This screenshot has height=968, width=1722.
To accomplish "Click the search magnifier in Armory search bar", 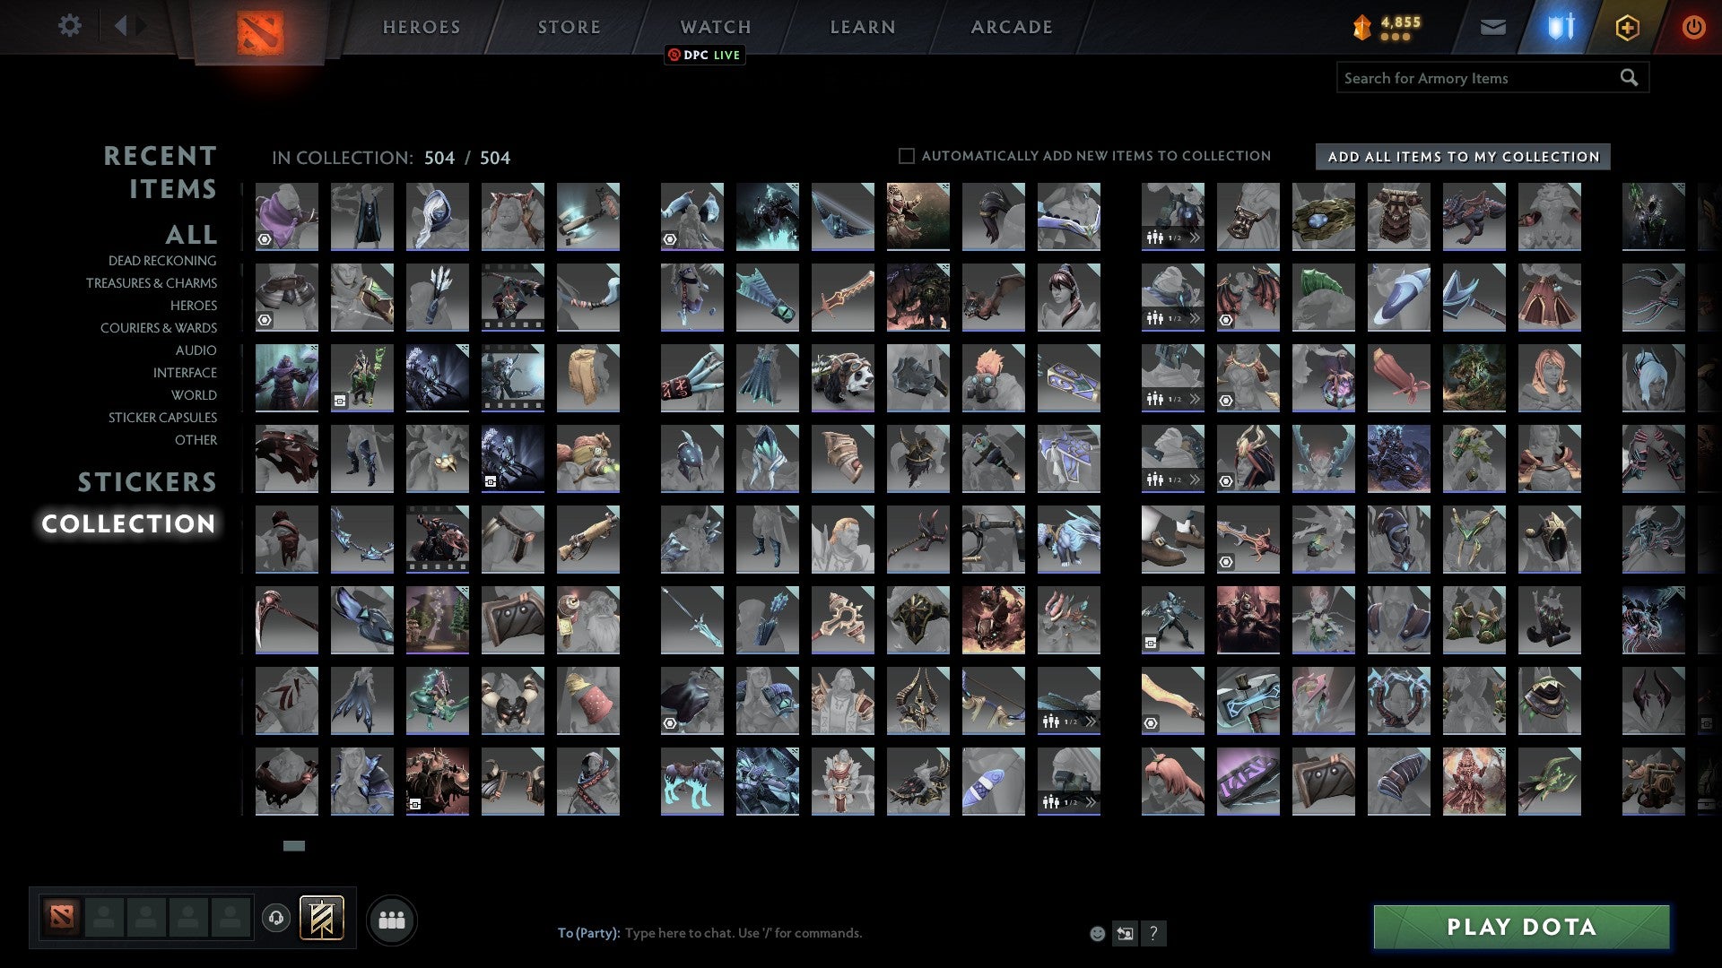I will [1628, 78].
